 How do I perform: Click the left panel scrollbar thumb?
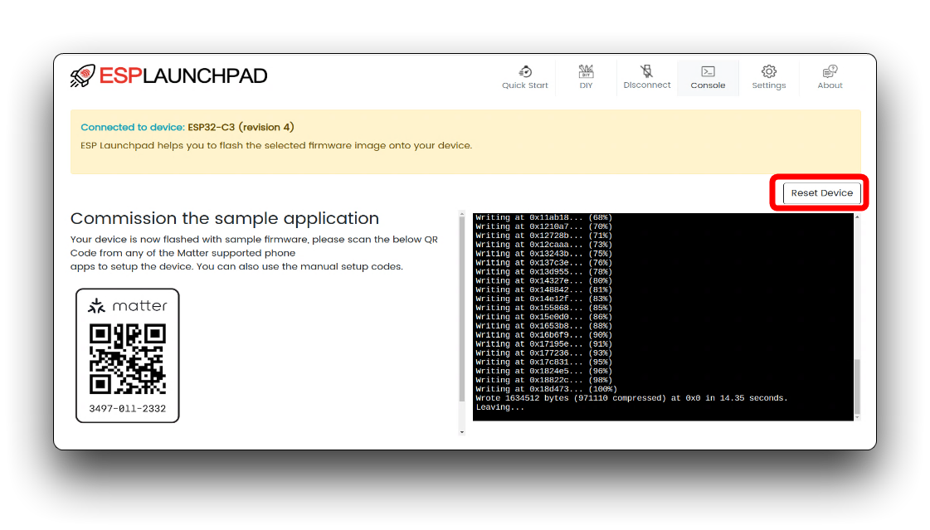[462, 309]
